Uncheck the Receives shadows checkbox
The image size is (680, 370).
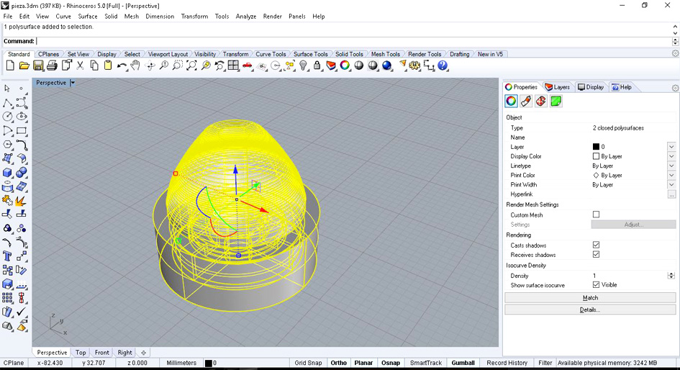click(596, 254)
